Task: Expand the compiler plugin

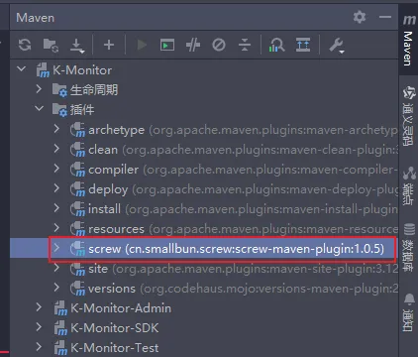Action: (56, 169)
